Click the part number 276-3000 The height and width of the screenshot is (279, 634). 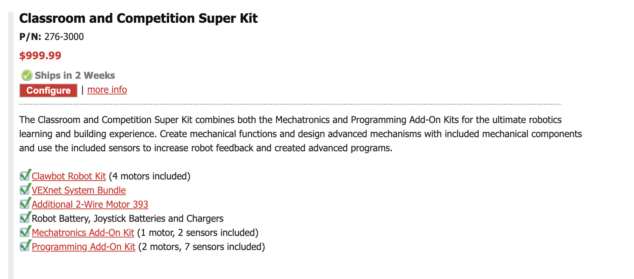pos(64,37)
